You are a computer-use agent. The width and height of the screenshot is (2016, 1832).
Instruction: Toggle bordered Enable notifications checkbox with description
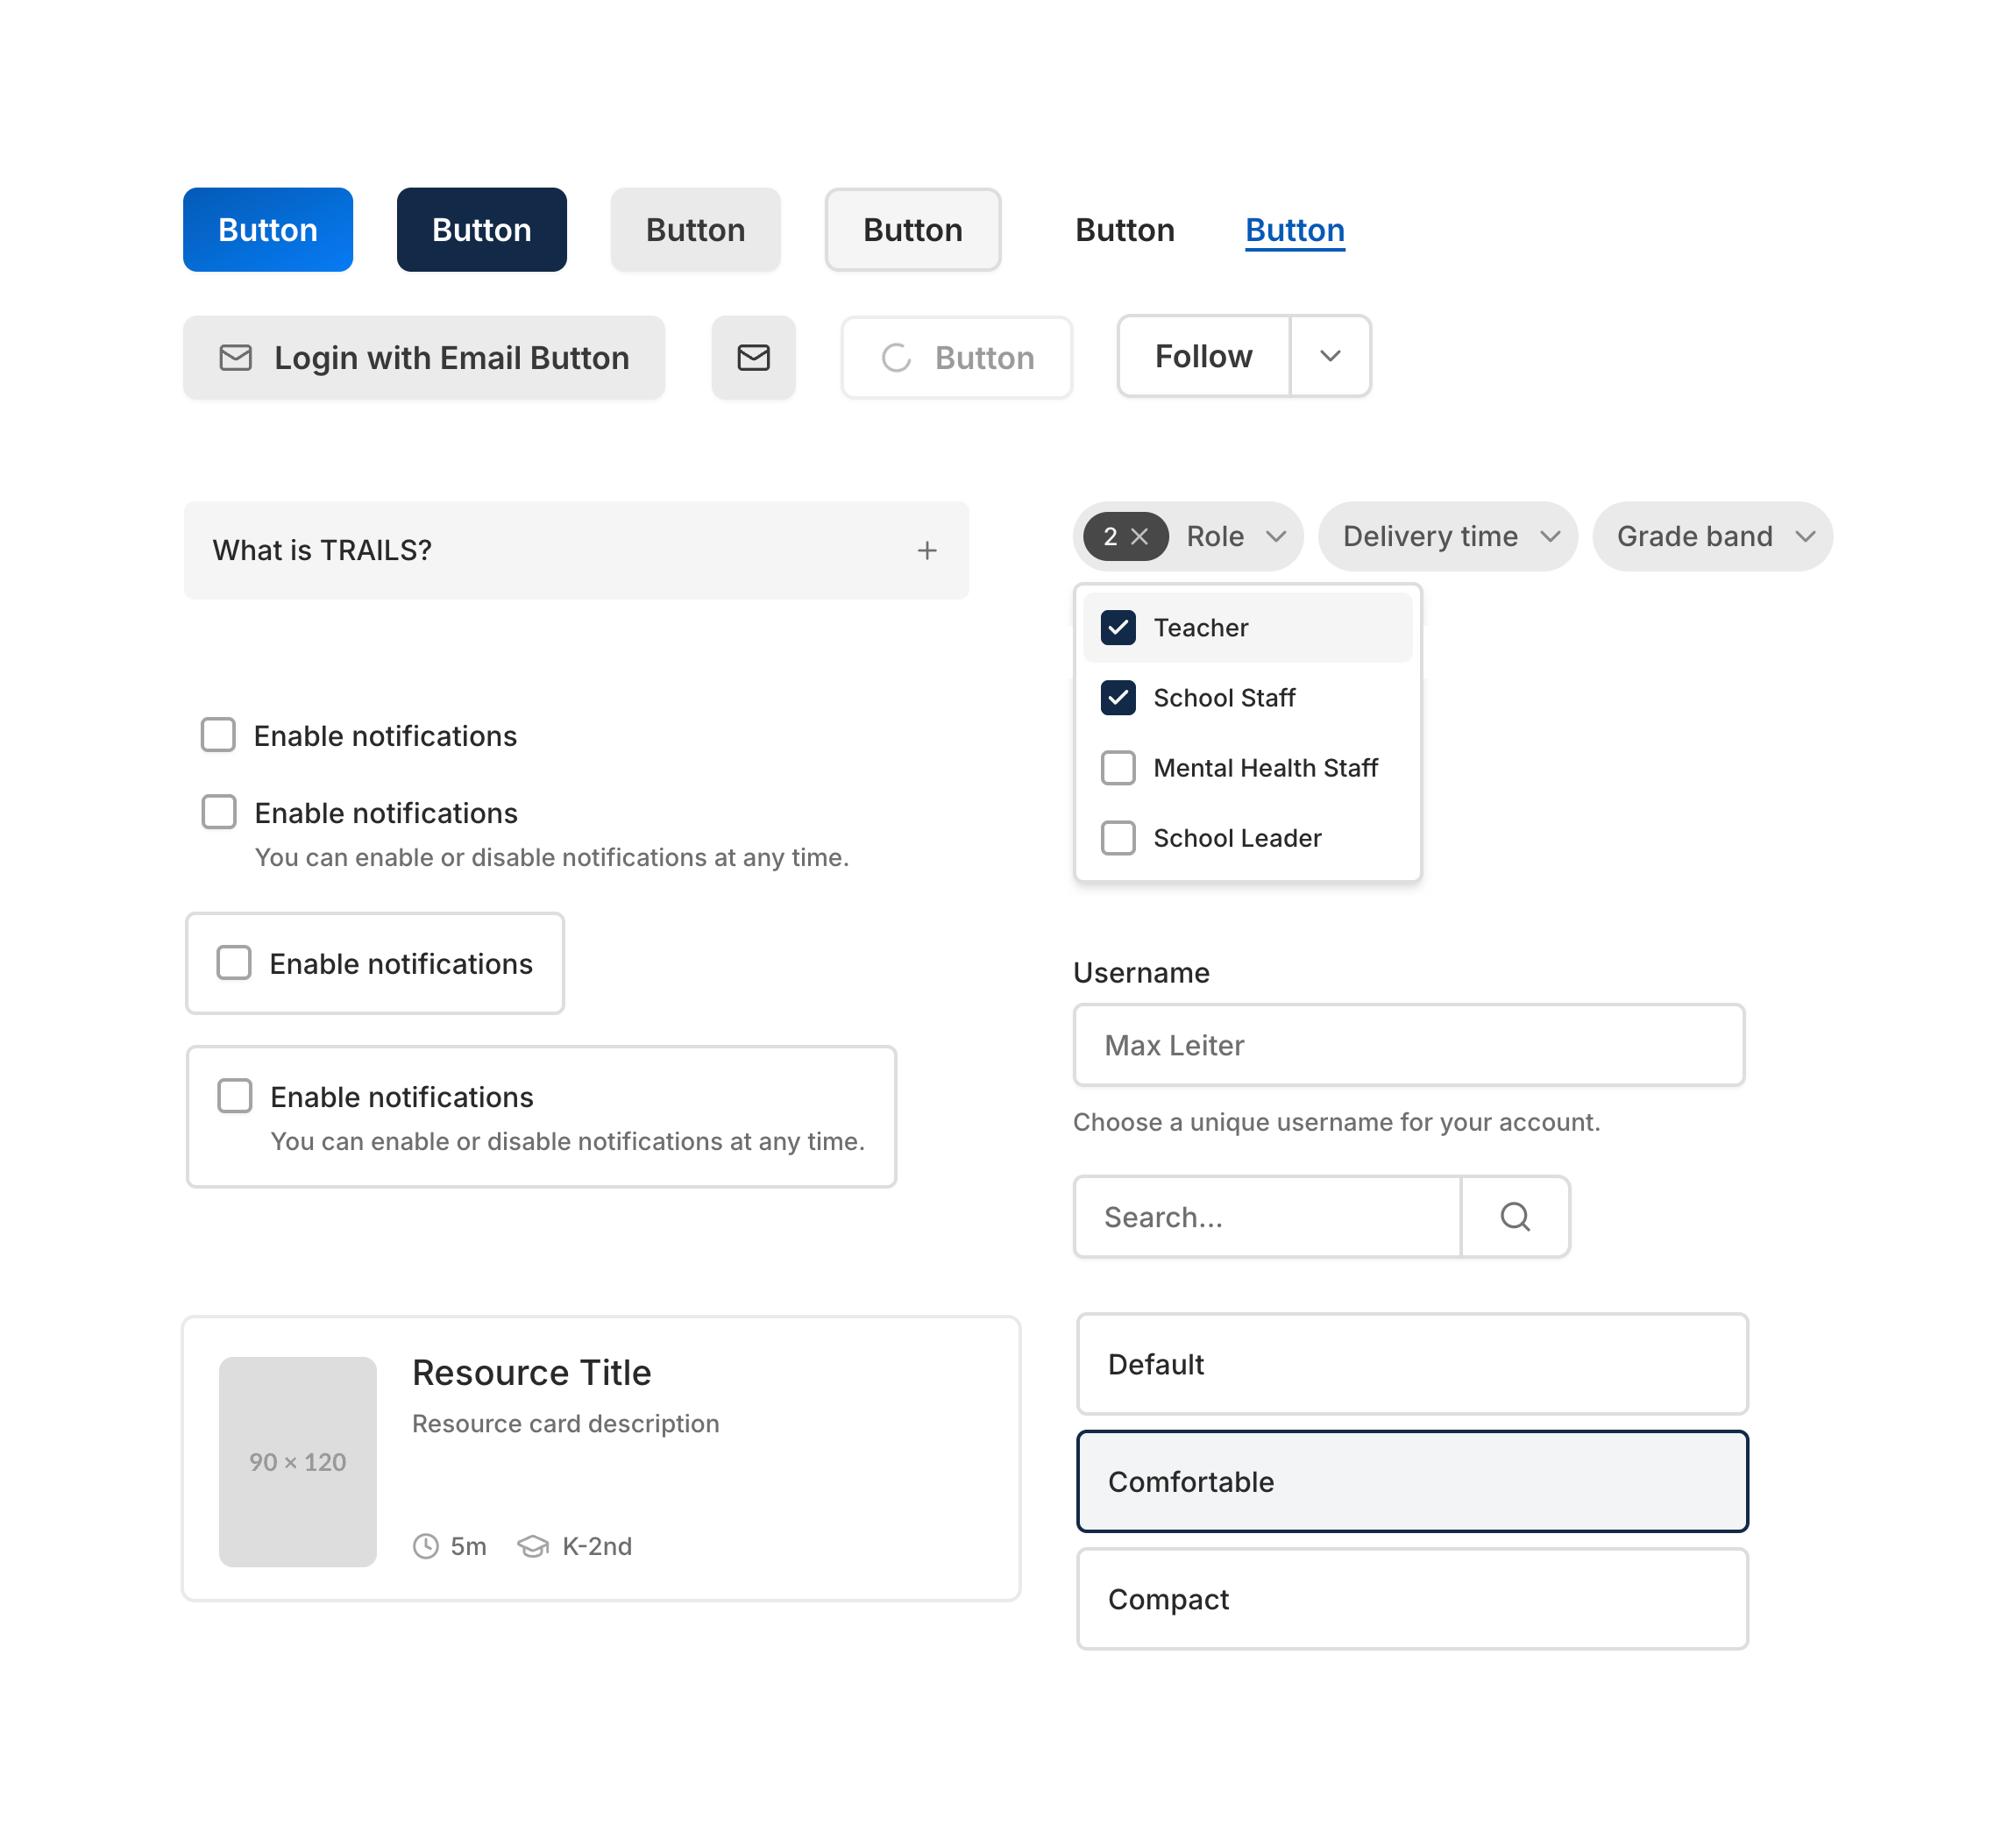[x=235, y=1096]
